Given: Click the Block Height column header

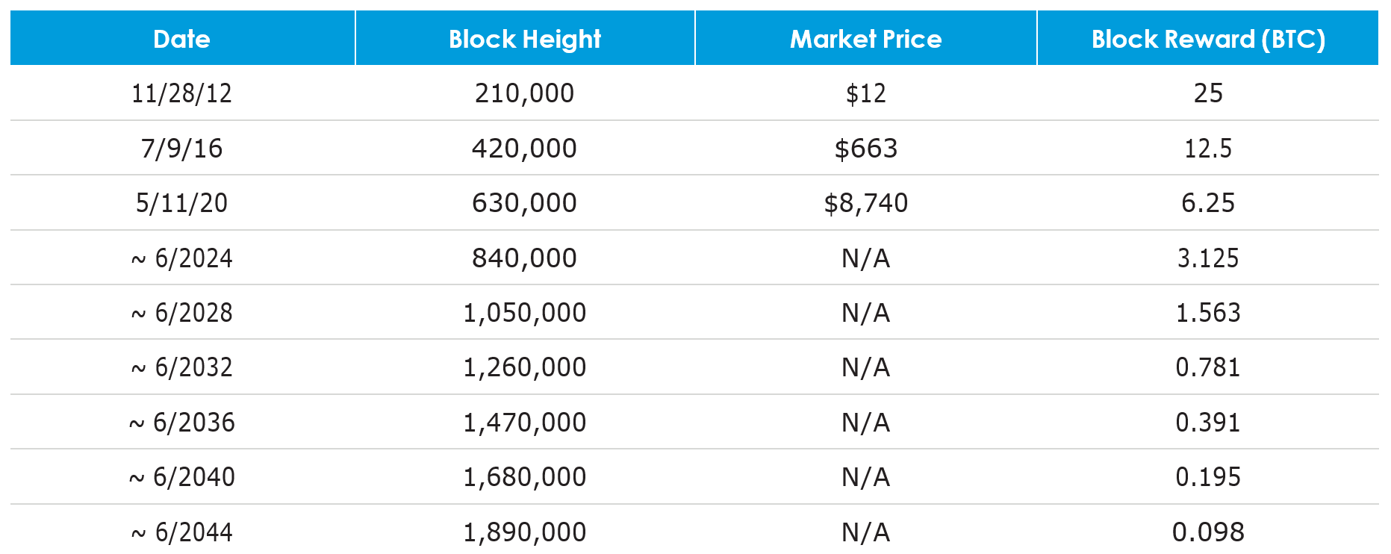Looking at the screenshot, I should (x=524, y=39).
